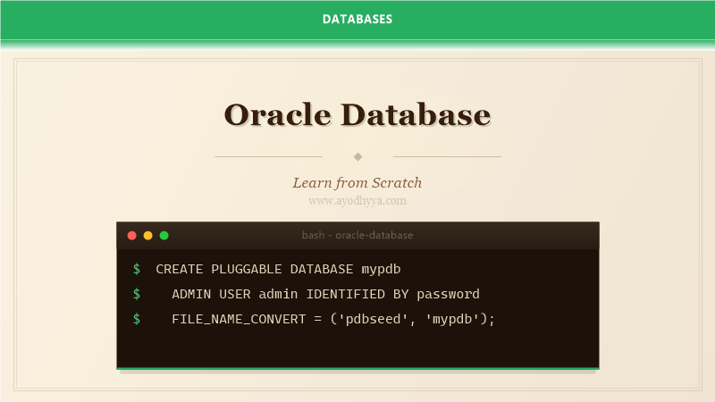Click the red close dot in terminal
The height and width of the screenshot is (402, 715).
pyautogui.click(x=131, y=236)
